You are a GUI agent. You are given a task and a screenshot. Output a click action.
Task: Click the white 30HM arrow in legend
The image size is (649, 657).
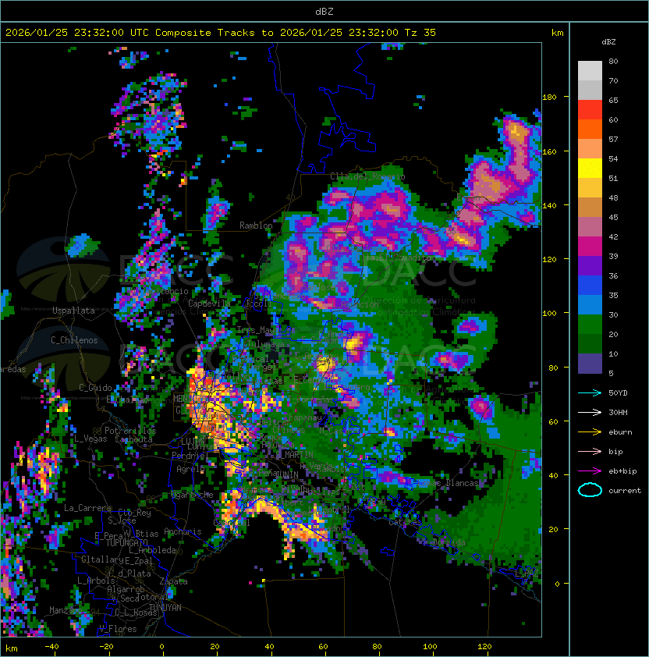coord(590,412)
